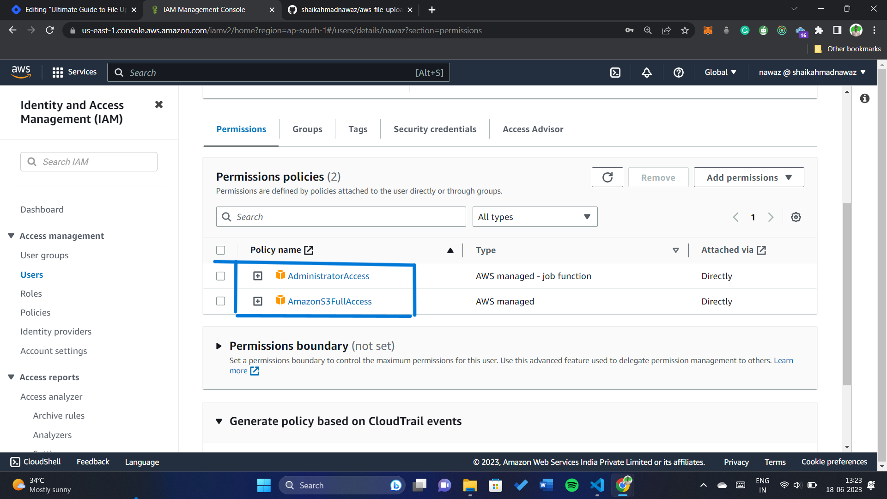The image size is (887, 499).
Task: Check the AmazonS3FullAccess policy checkbox
Action: pos(220,301)
